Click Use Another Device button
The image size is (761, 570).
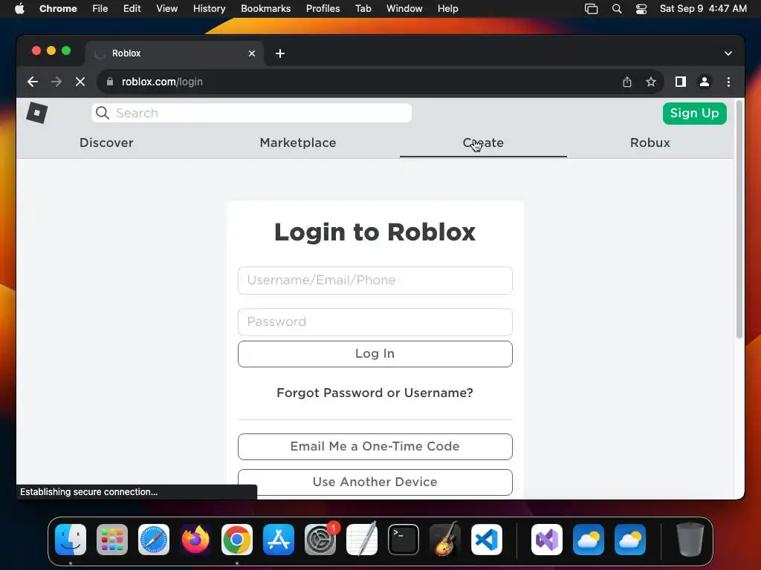(x=375, y=482)
